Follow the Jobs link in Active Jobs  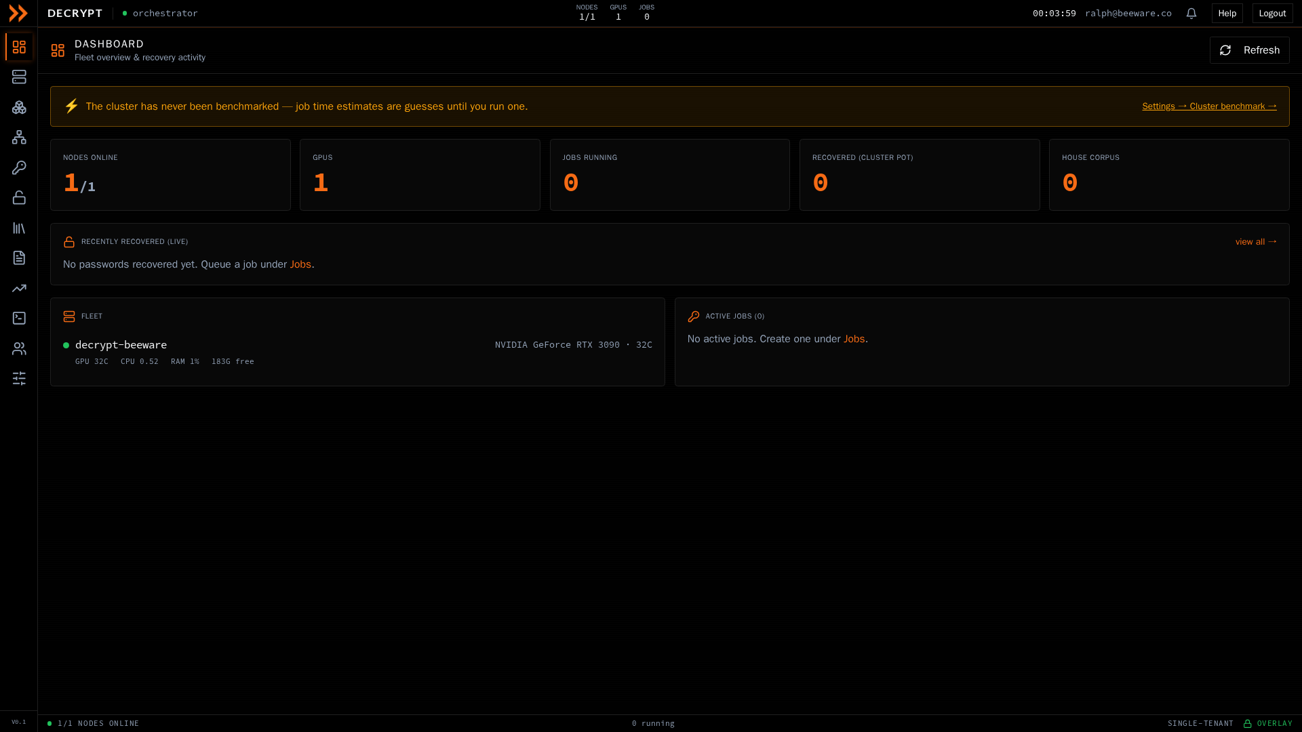click(x=854, y=339)
